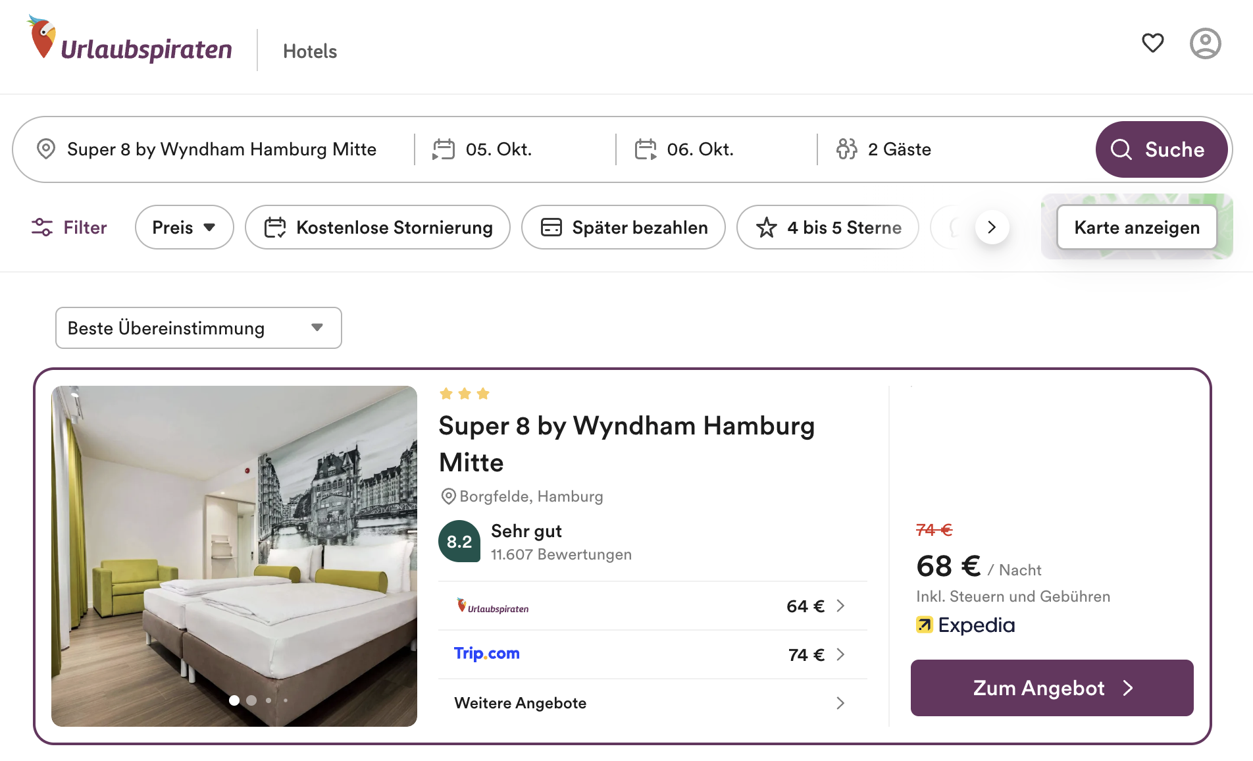
Task: Toggle the 4 bis 5 Sterne filter
Action: [827, 227]
